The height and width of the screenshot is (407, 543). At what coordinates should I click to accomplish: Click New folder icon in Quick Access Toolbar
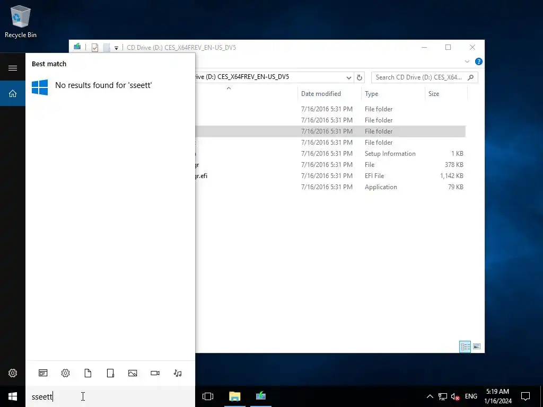[107, 47]
